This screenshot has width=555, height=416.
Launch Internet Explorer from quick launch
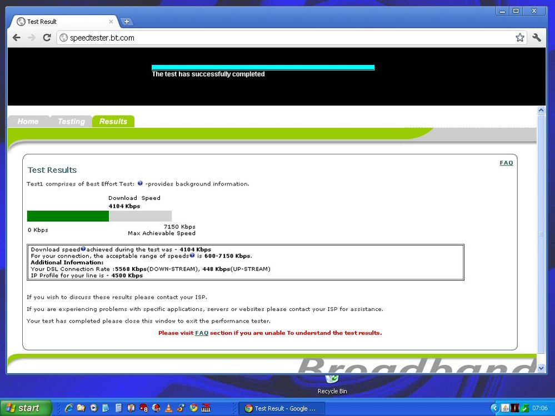coord(69,408)
